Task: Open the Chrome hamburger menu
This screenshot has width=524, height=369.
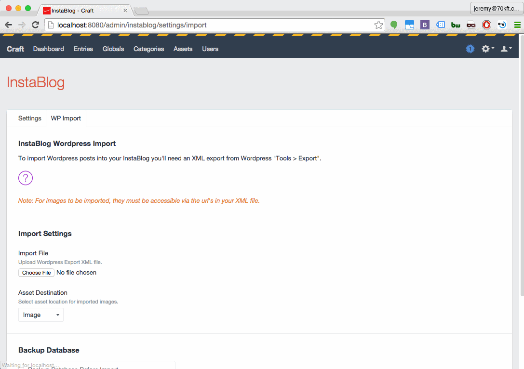Action: tap(517, 25)
